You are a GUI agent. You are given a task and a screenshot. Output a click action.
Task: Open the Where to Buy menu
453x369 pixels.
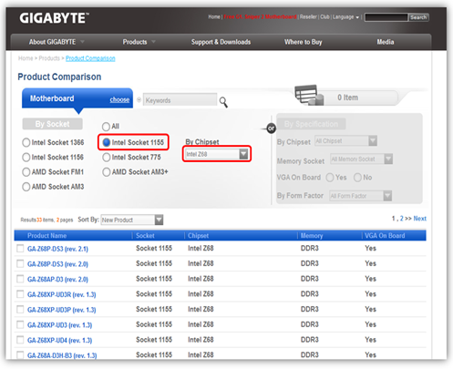coord(303,42)
